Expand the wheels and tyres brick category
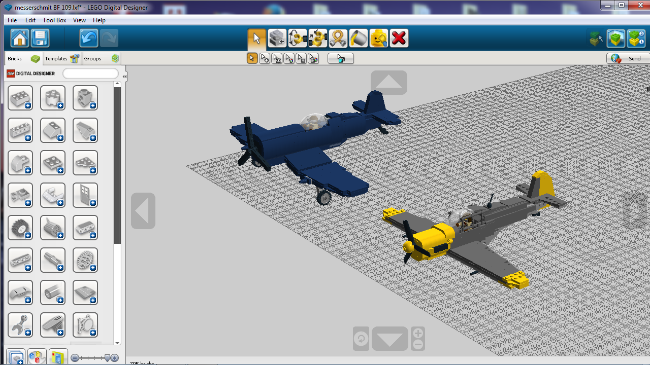This screenshot has height=365, width=650. click(x=20, y=228)
